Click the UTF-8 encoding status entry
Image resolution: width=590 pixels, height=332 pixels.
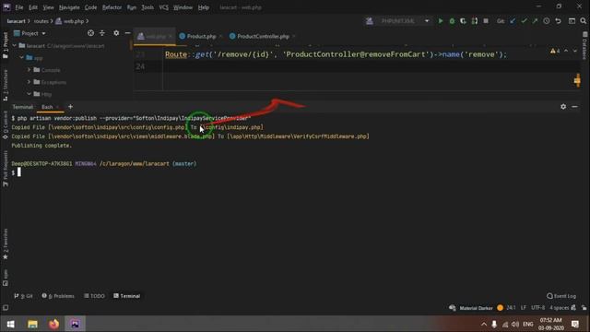pos(537,308)
